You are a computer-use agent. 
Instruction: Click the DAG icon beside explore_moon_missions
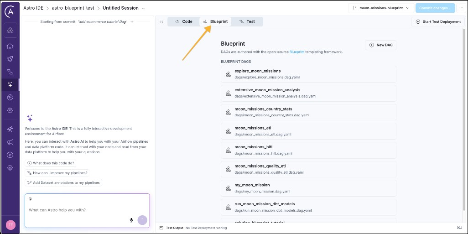(x=229, y=74)
